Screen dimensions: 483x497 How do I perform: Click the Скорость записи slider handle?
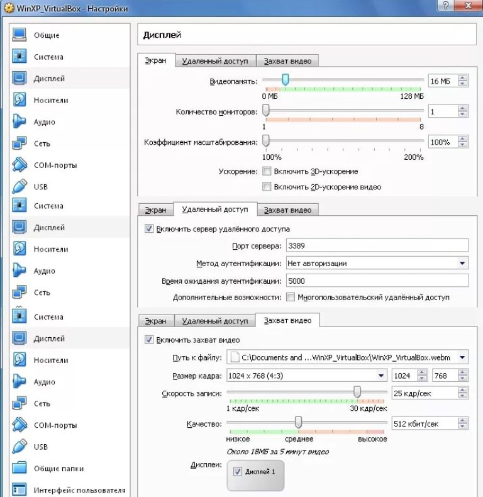pyautogui.click(x=357, y=392)
